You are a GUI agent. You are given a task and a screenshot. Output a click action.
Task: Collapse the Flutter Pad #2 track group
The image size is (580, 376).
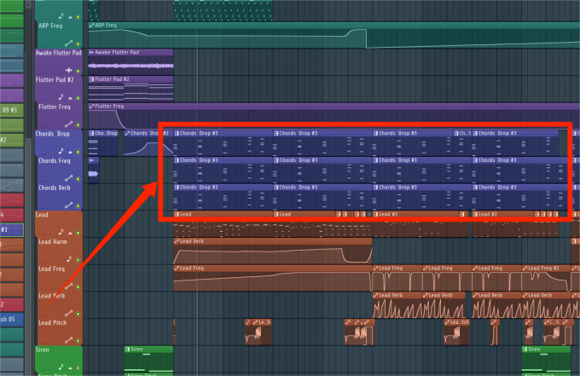click(x=70, y=98)
